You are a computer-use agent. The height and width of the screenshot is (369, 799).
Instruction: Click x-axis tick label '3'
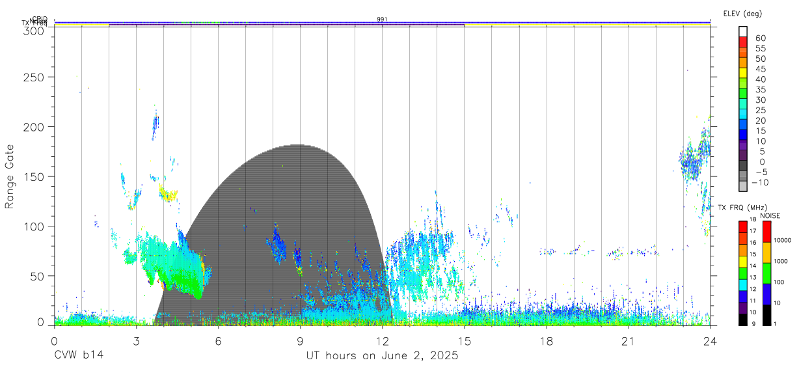point(136,341)
